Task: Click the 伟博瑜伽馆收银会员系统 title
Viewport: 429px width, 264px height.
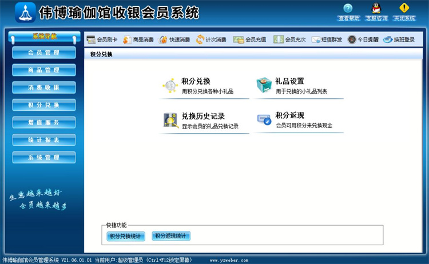Action: tap(119, 13)
